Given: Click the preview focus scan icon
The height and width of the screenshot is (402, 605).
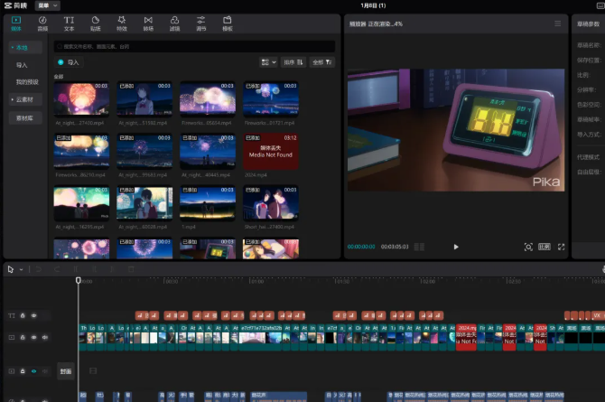Looking at the screenshot, I should pos(528,247).
